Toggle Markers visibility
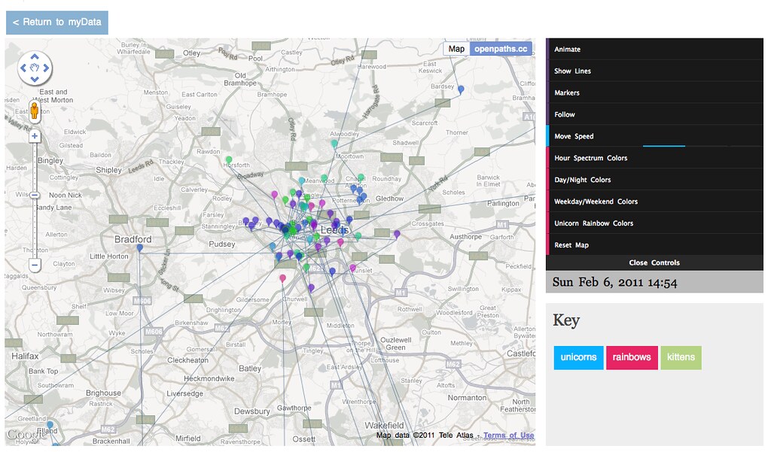This screenshot has height=452, width=771. click(654, 93)
